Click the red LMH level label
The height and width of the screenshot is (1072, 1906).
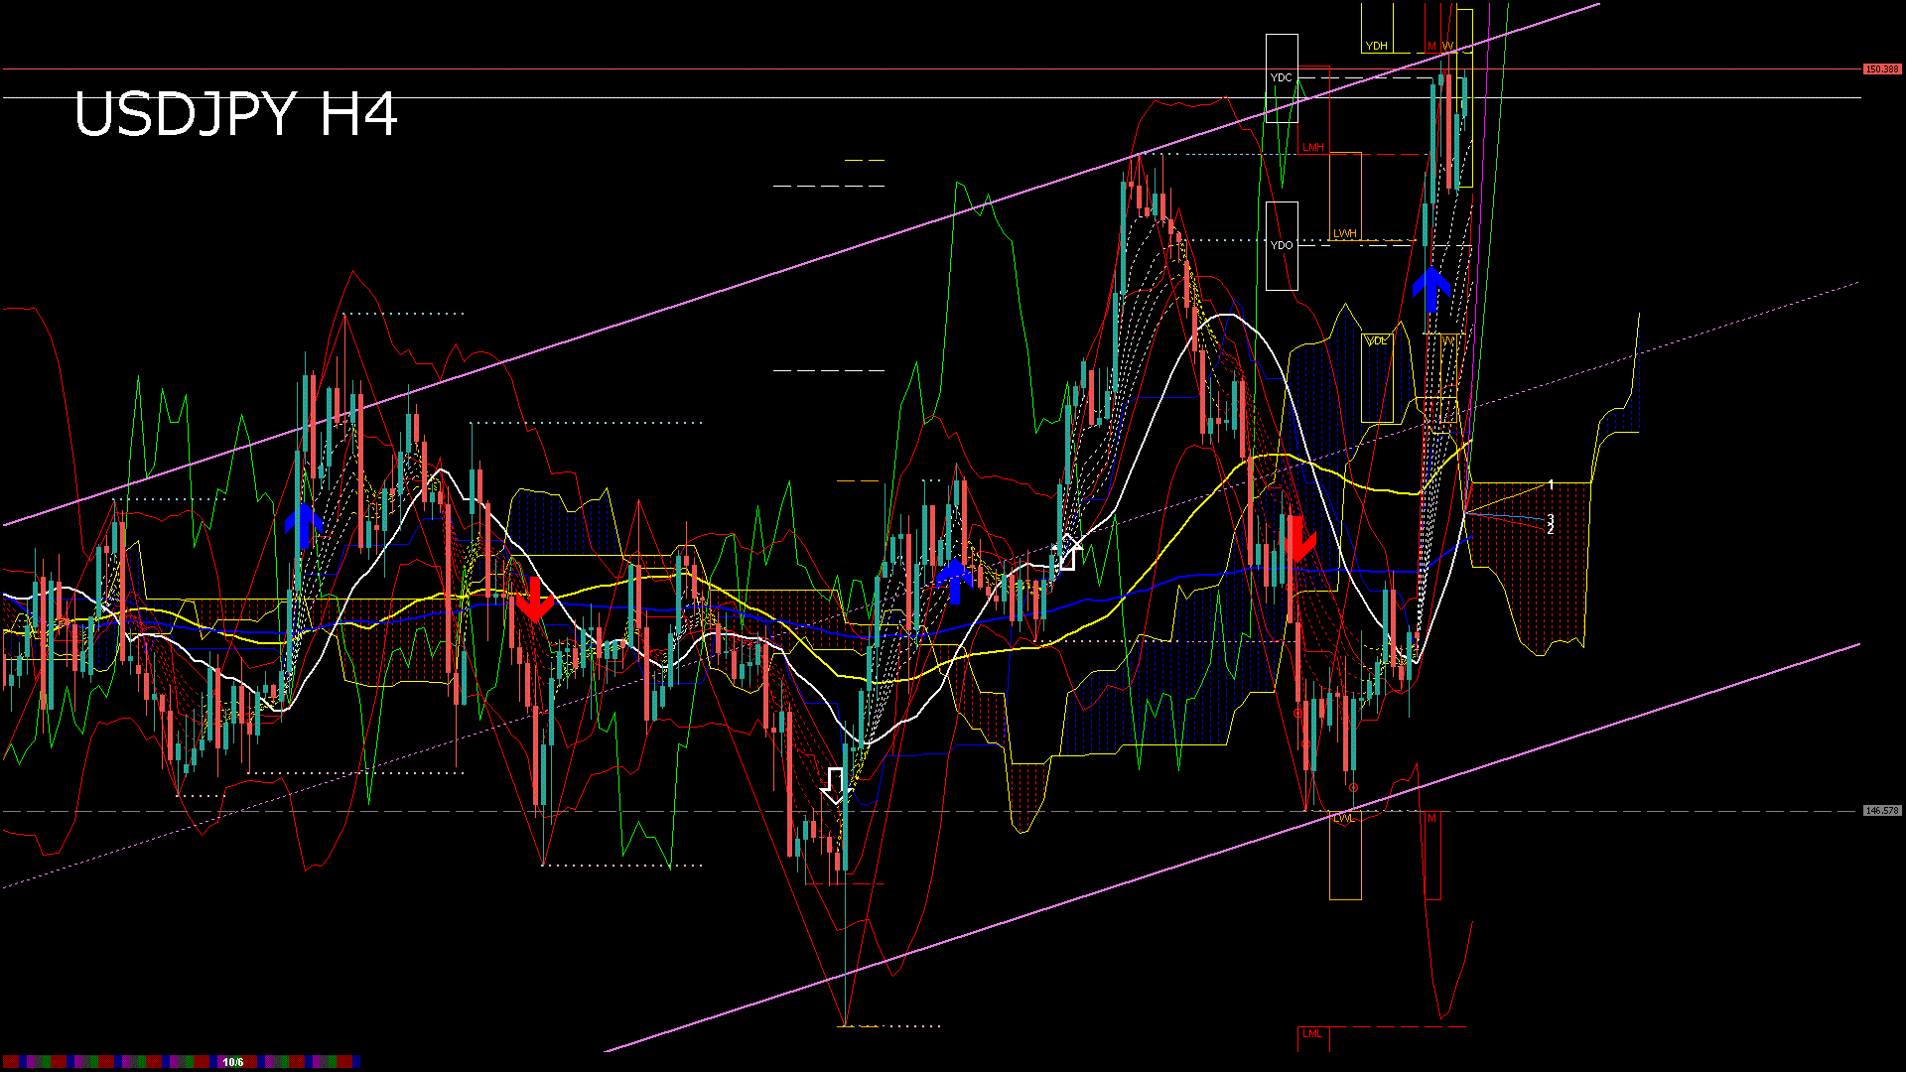point(1313,147)
